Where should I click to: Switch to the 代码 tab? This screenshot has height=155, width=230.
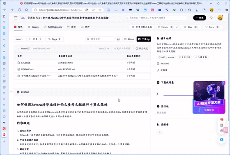18,27
